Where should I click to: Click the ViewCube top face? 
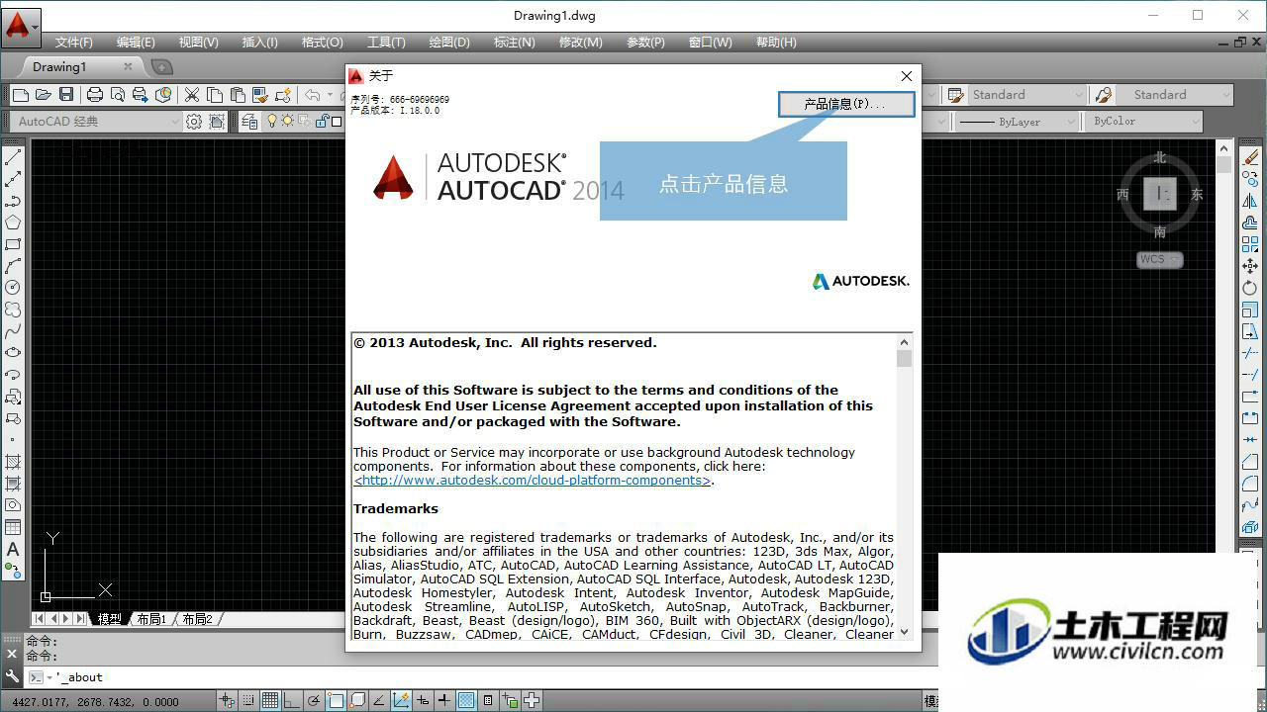coord(1159,194)
